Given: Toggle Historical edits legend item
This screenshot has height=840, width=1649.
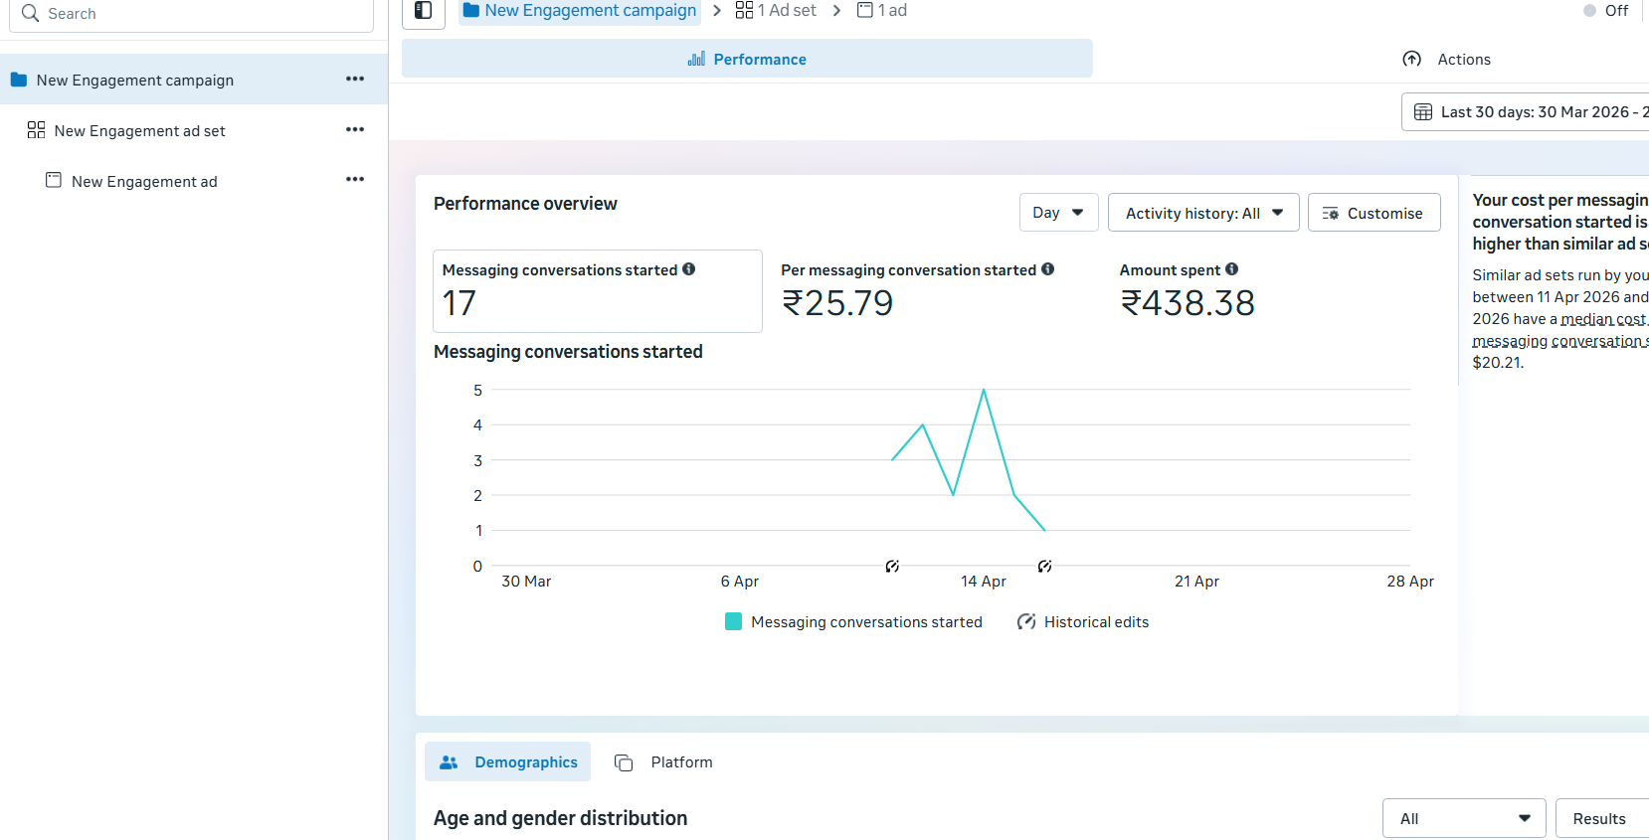Looking at the screenshot, I should pos(1082,622).
